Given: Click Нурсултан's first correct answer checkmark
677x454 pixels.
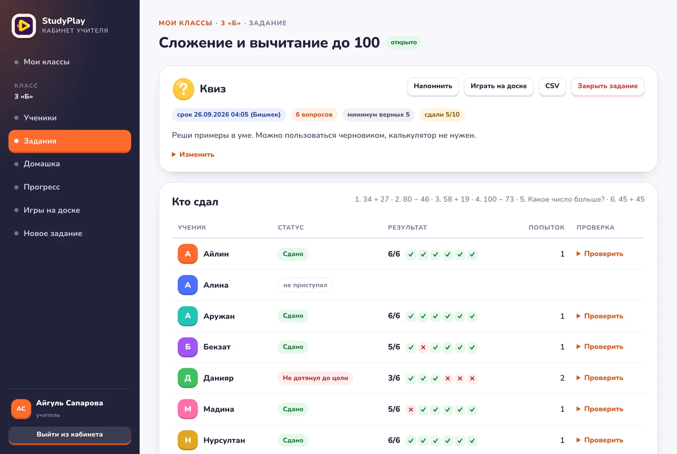Looking at the screenshot, I should (x=411, y=440).
